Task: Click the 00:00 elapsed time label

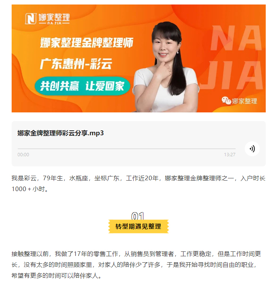Action: [23, 155]
